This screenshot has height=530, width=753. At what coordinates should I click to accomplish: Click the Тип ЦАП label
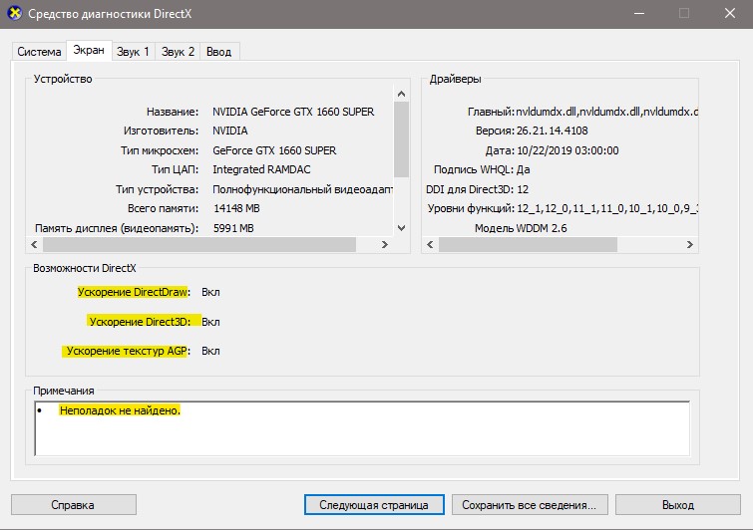click(175, 169)
